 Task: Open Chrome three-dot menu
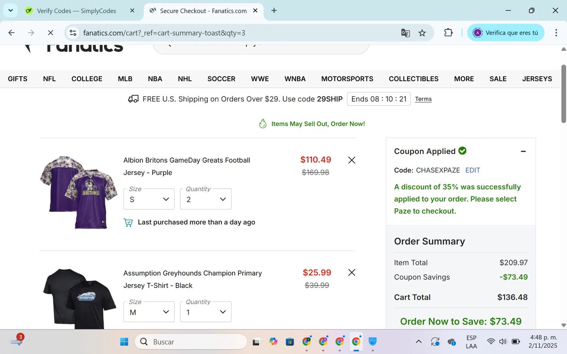(x=556, y=33)
